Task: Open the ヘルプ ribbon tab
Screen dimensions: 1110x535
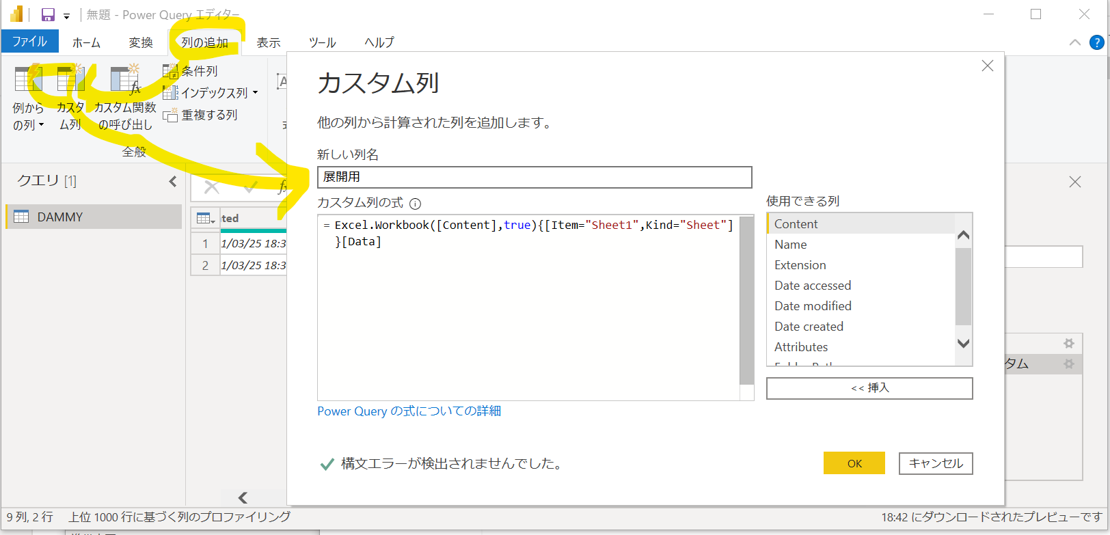Action: coord(379,42)
